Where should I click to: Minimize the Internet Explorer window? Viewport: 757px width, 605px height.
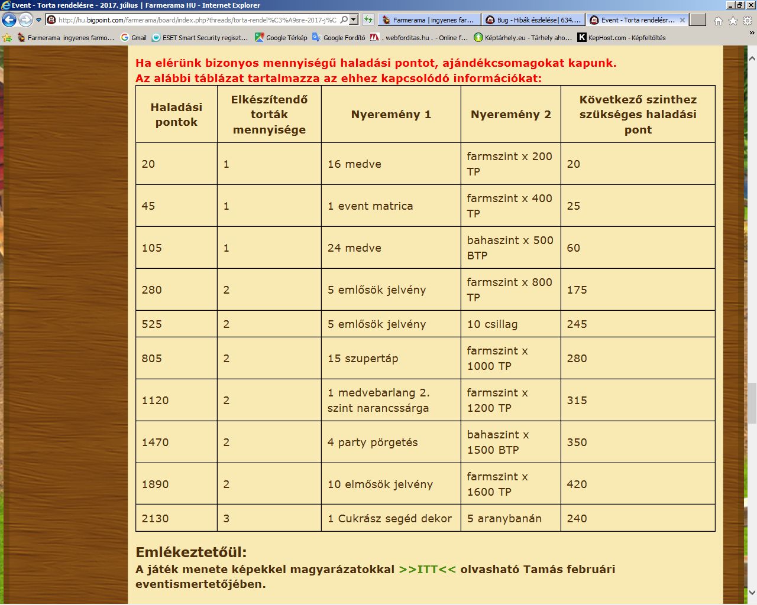(730, 5)
